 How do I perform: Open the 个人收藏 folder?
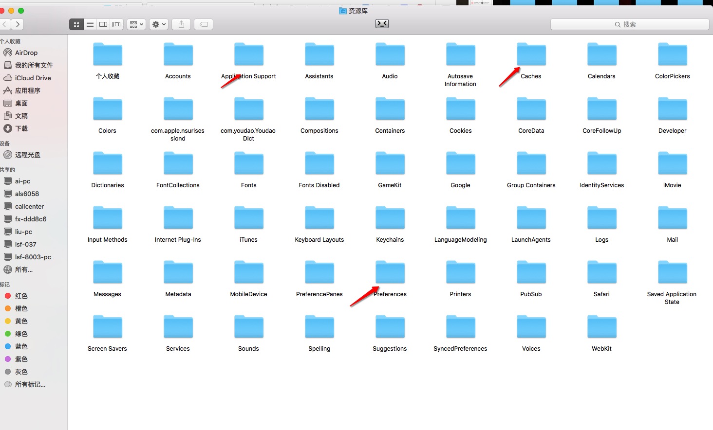coord(107,54)
